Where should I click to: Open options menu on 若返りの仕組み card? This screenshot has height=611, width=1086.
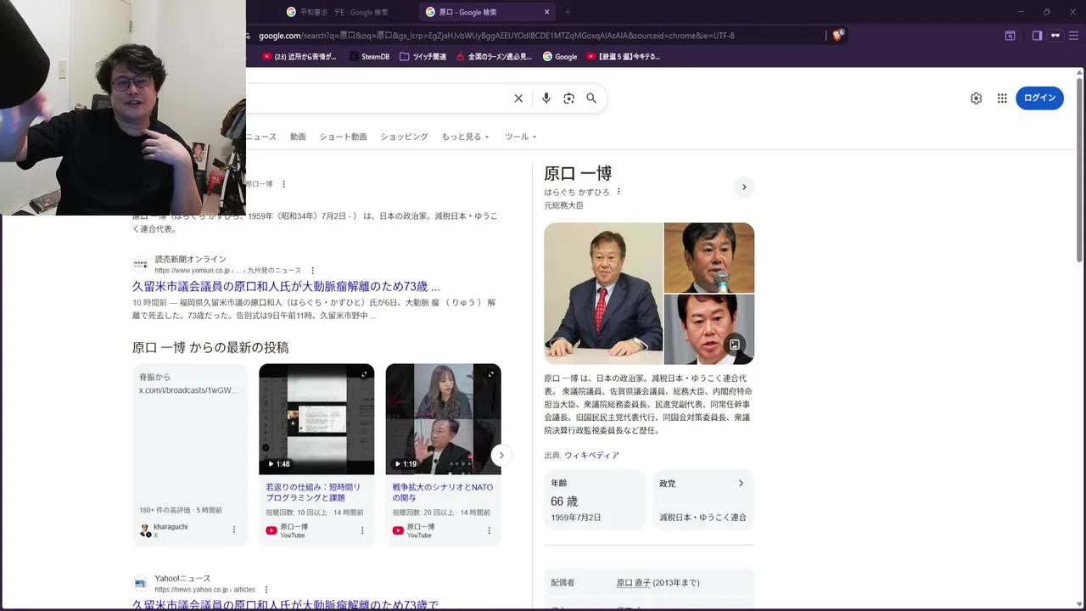(x=362, y=530)
